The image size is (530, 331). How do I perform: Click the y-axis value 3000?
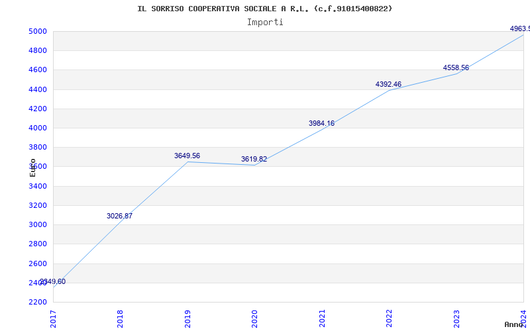38,225
